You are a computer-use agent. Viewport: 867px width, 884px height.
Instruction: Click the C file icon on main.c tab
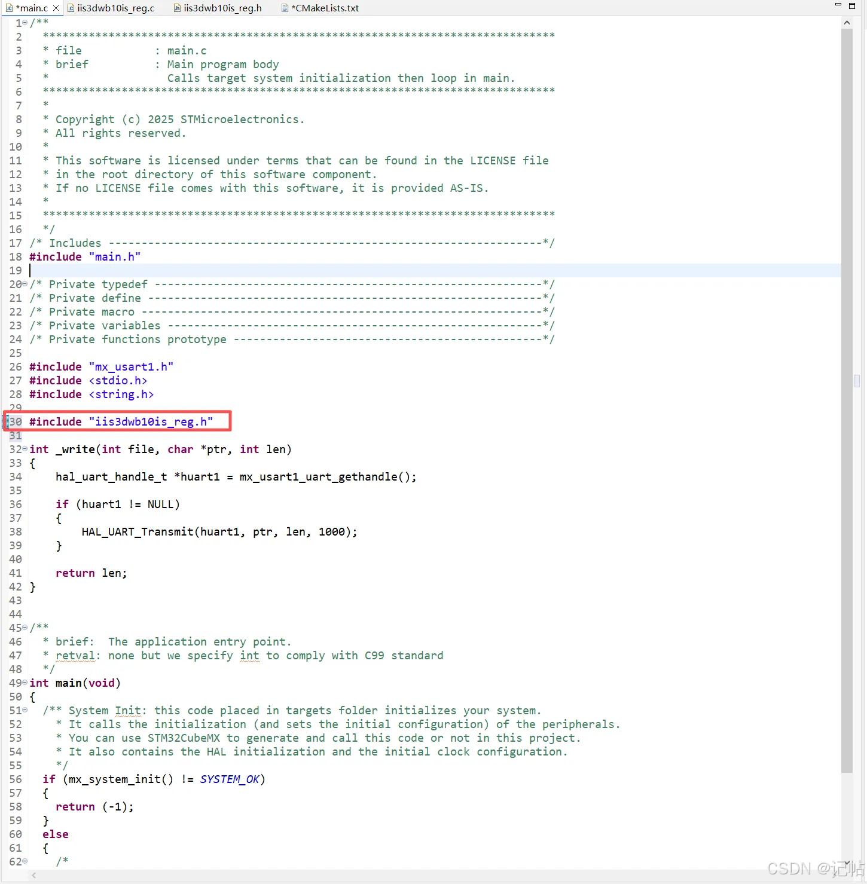coord(9,8)
